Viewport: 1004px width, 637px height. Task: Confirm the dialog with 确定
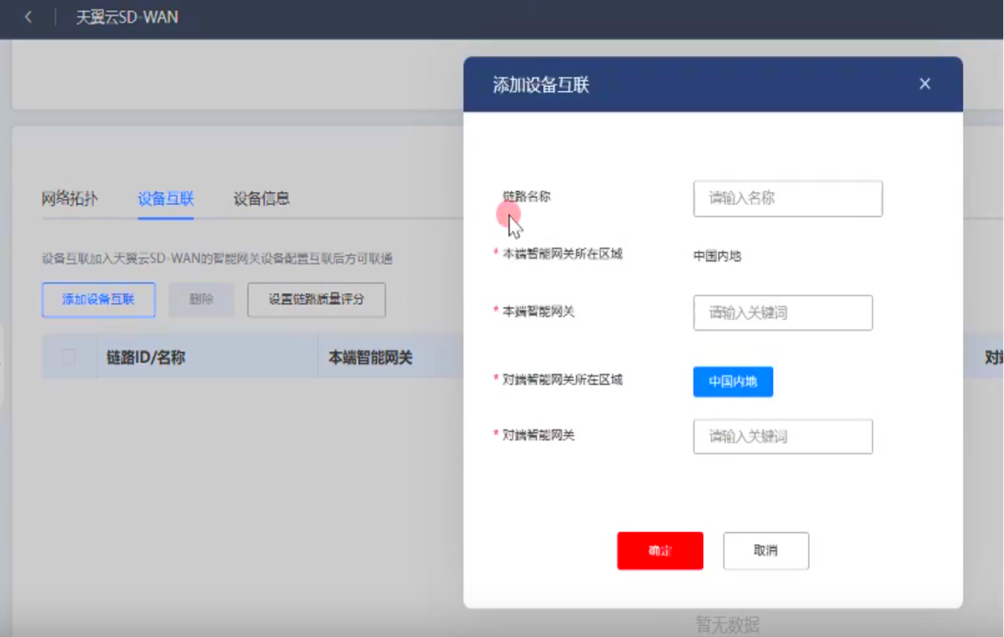coord(659,550)
